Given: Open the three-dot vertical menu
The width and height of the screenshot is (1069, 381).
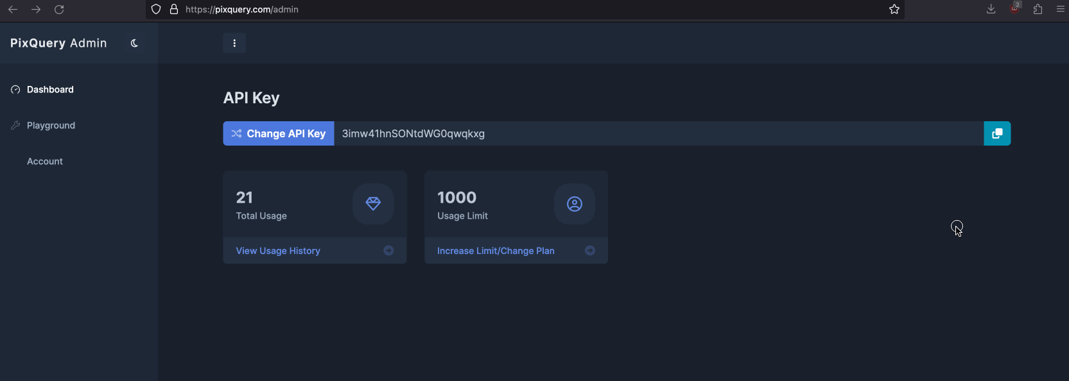Looking at the screenshot, I should [x=234, y=43].
